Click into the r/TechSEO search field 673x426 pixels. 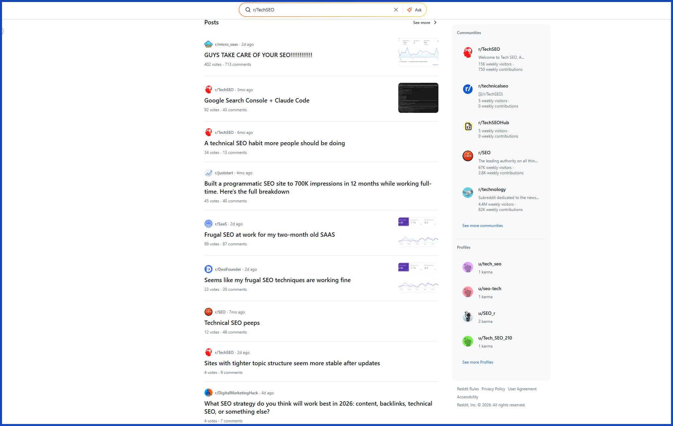coord(322,10)
